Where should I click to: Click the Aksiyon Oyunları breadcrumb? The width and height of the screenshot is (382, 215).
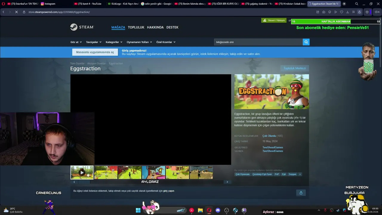coord(97,64)
